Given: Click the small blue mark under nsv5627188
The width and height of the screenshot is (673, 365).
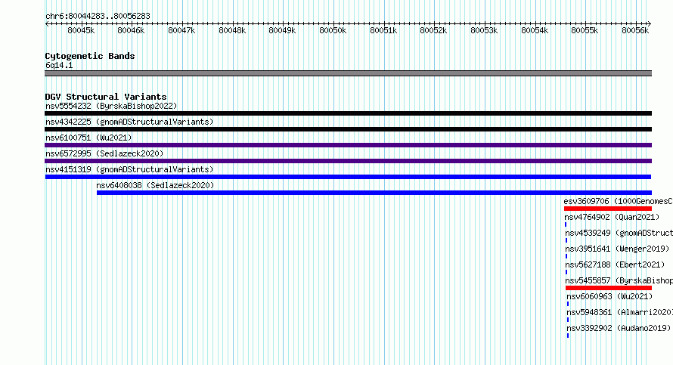Looking at the screenshot, I should (566, 272).
